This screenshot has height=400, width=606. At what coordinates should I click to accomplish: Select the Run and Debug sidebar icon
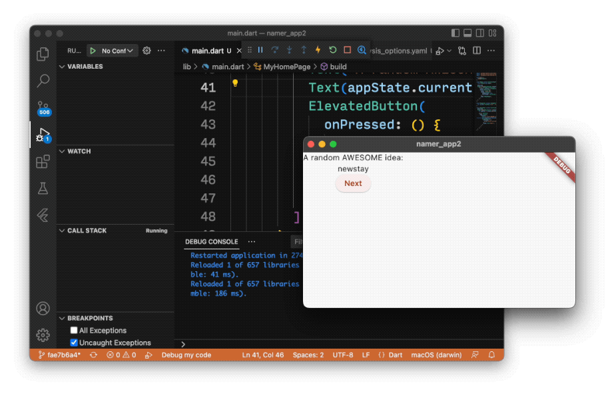[43, 134]
